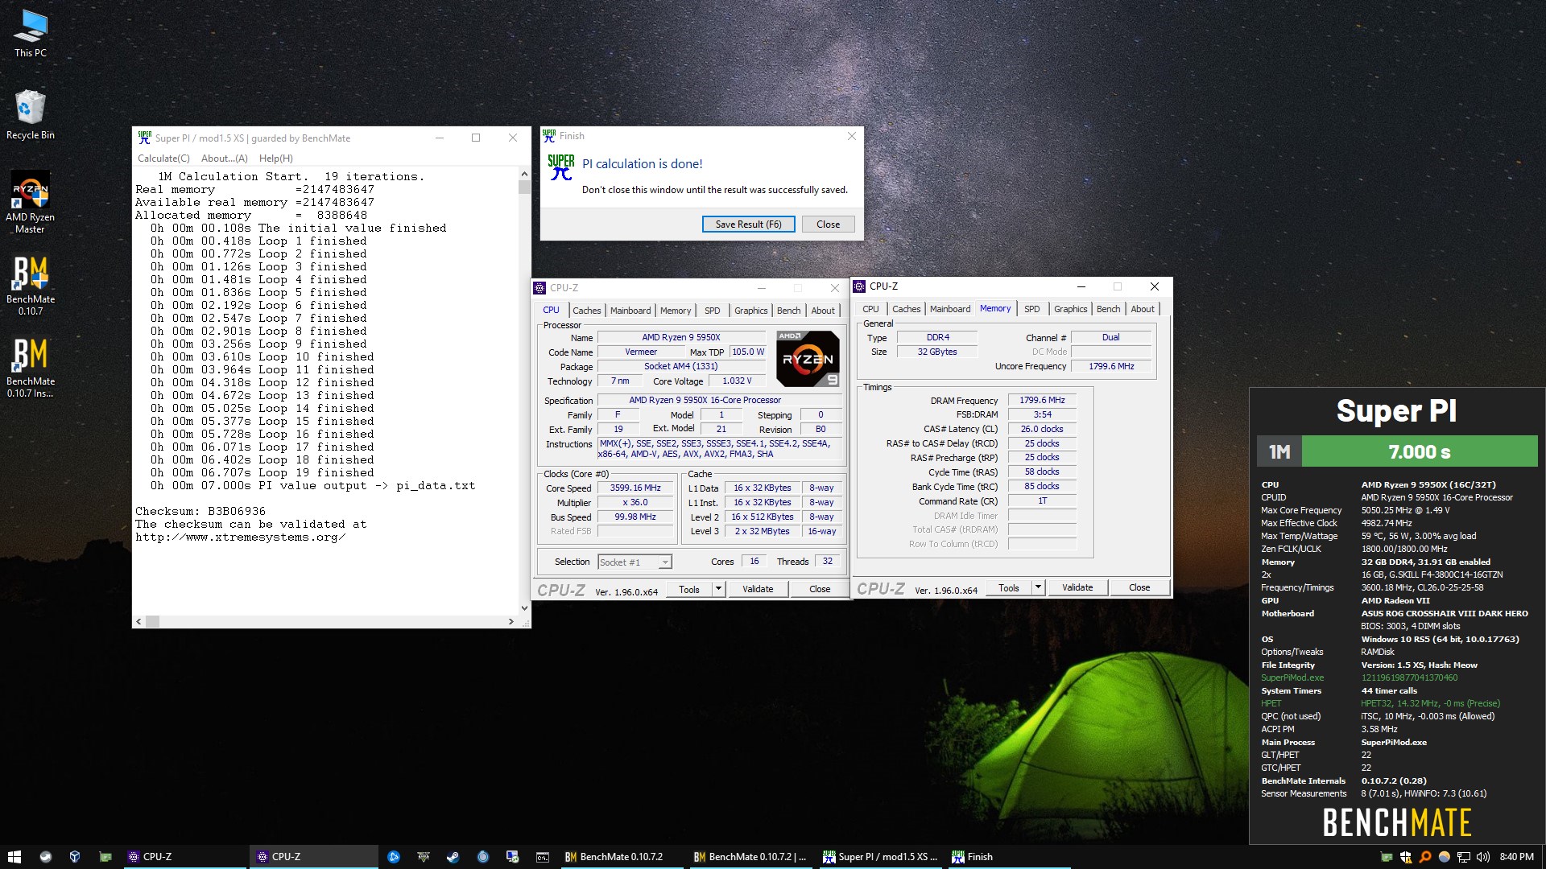The image size is (1546, 869).
Task: Click Save Result (F6) button
Action: [748, 224]
